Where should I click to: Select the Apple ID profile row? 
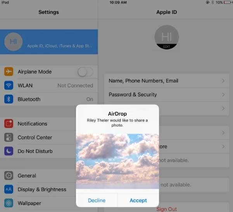[49, 42]
